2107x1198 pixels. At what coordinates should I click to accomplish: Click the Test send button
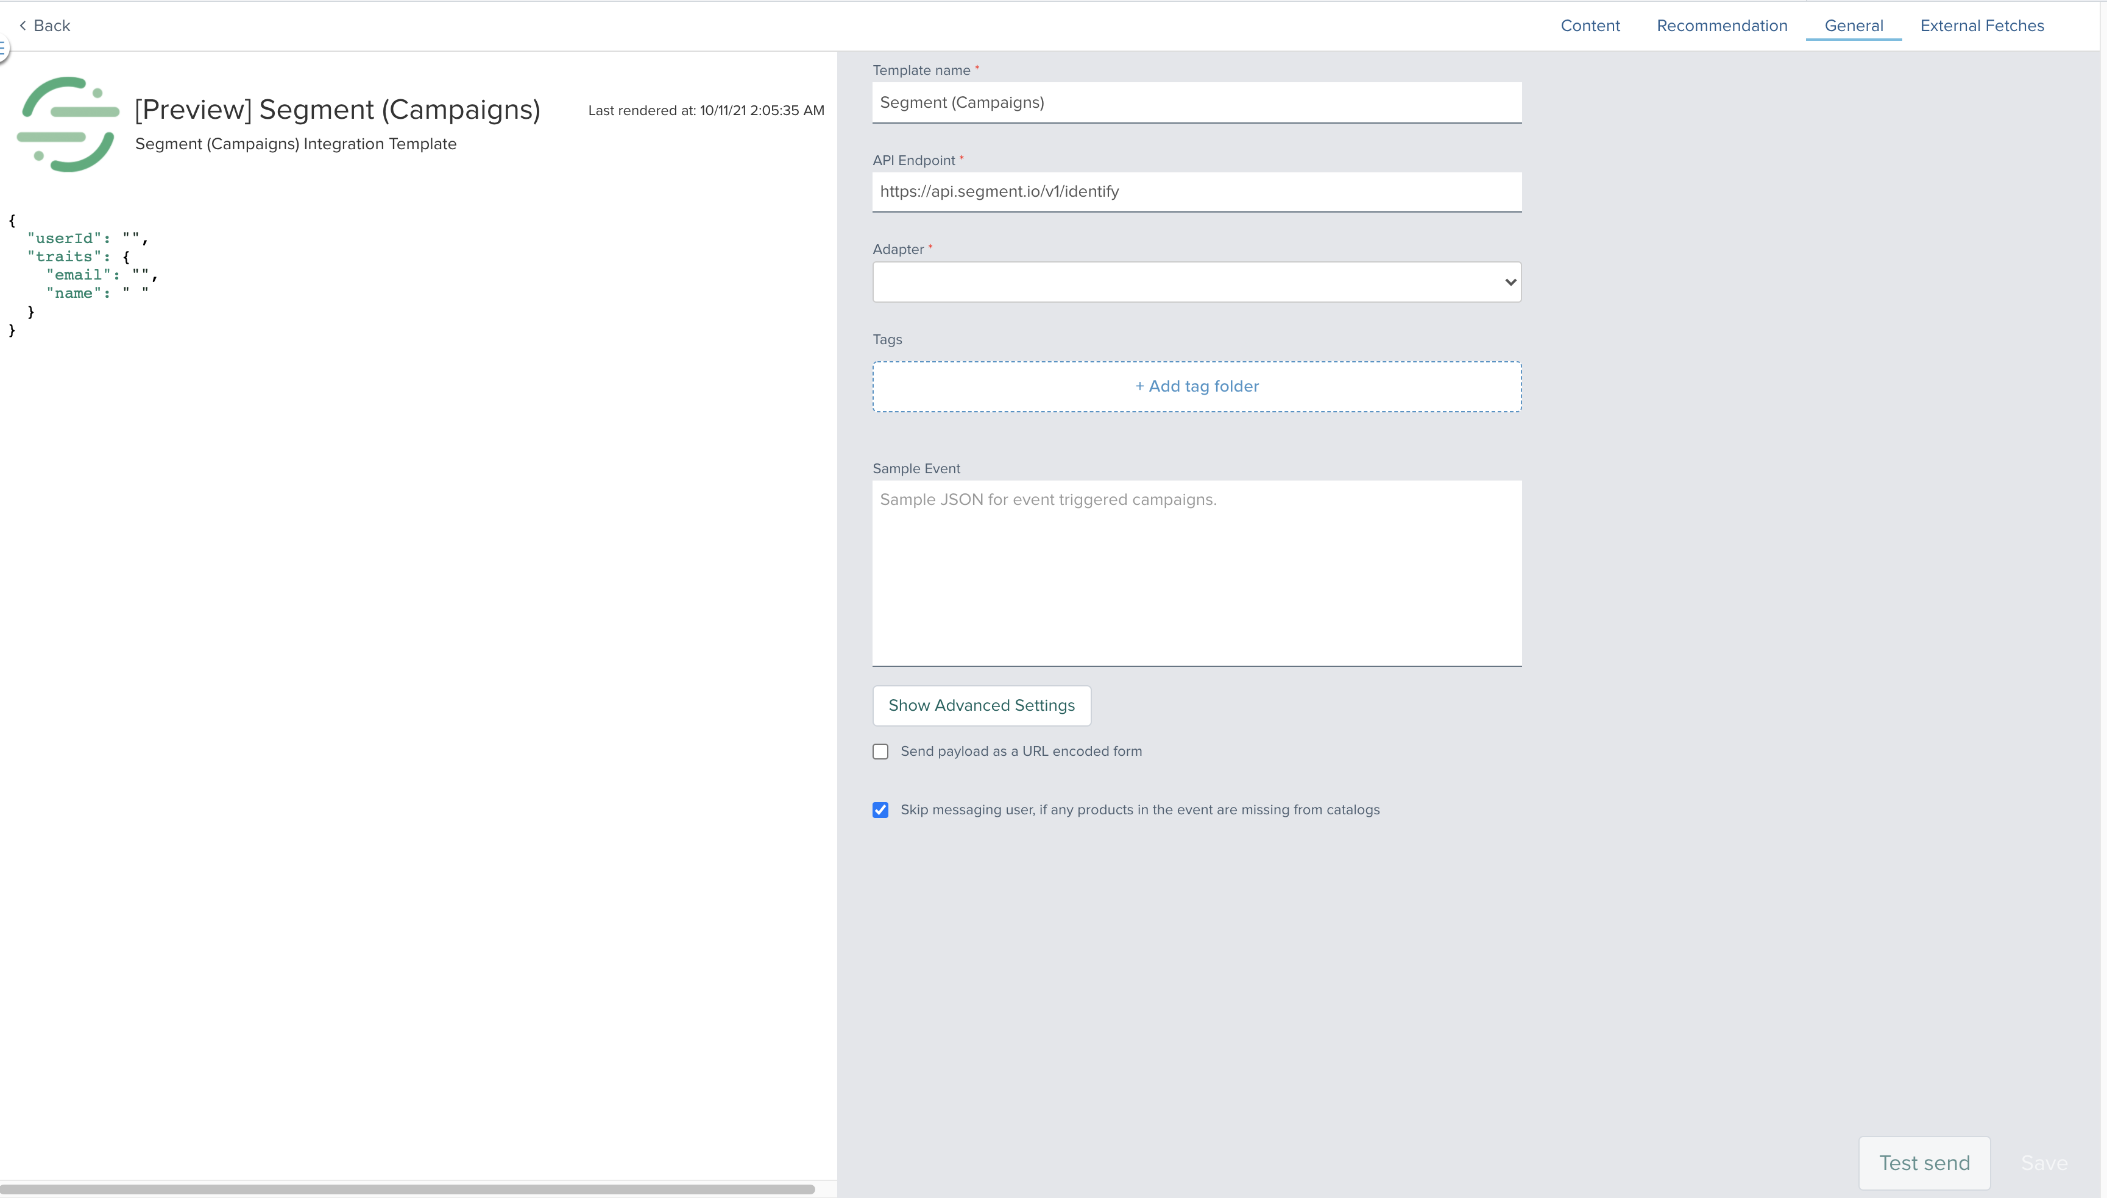(x=1924, y=1163)
